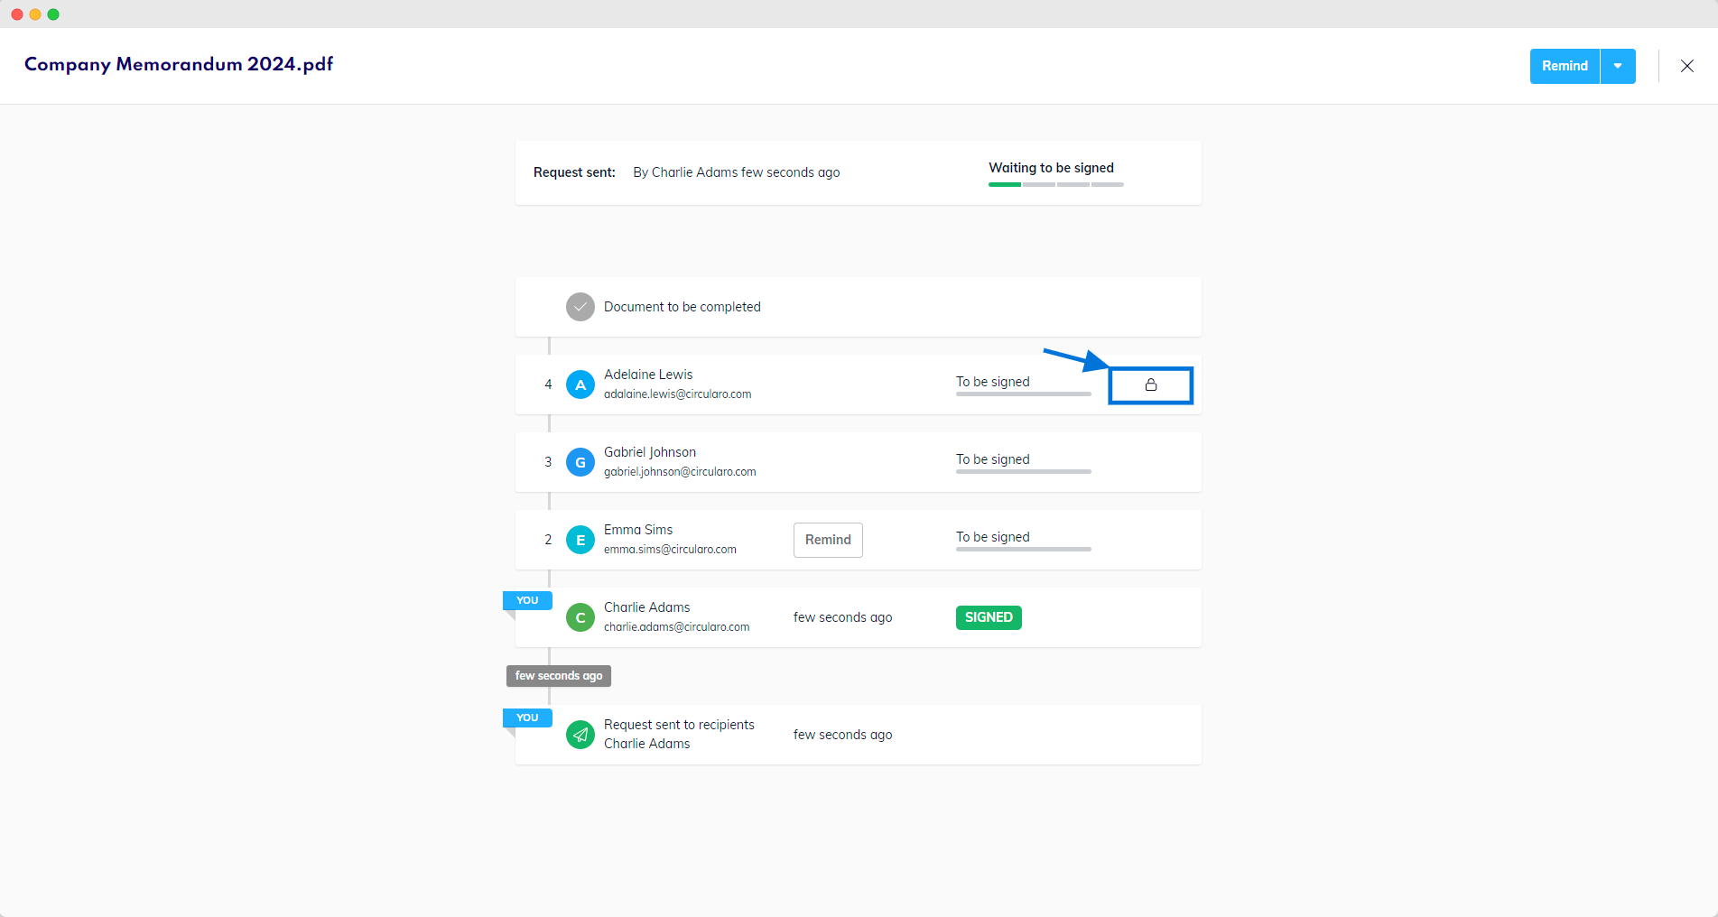
Task: Click Adelaine Lewis avatar icon
Action: point(580,384)
